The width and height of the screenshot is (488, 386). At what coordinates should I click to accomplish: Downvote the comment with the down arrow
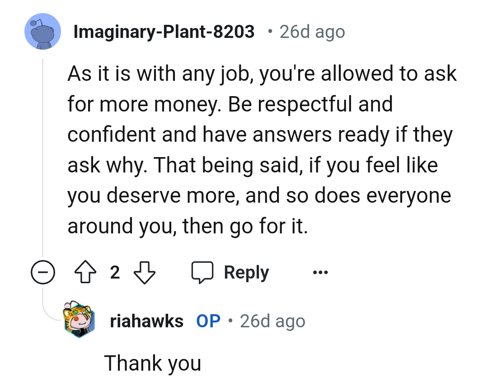click(145, 272)
